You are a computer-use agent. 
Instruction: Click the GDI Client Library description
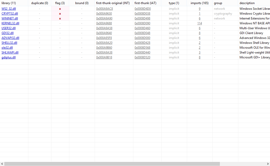click(251, 33)
